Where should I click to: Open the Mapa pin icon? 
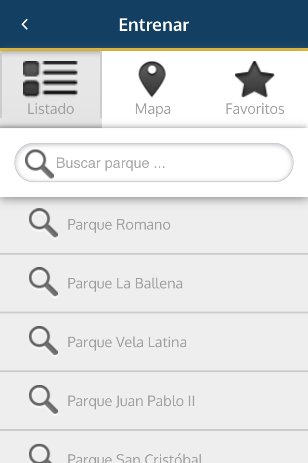pos(152,79)
